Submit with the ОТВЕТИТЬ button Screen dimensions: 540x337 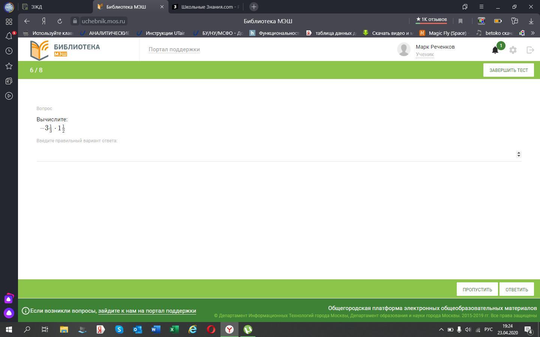coord(517,289)
